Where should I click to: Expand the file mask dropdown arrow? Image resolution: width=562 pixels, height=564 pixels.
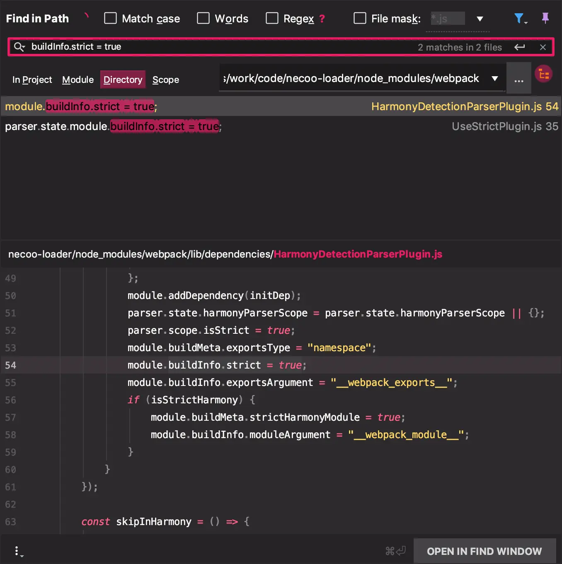point(480,19)
